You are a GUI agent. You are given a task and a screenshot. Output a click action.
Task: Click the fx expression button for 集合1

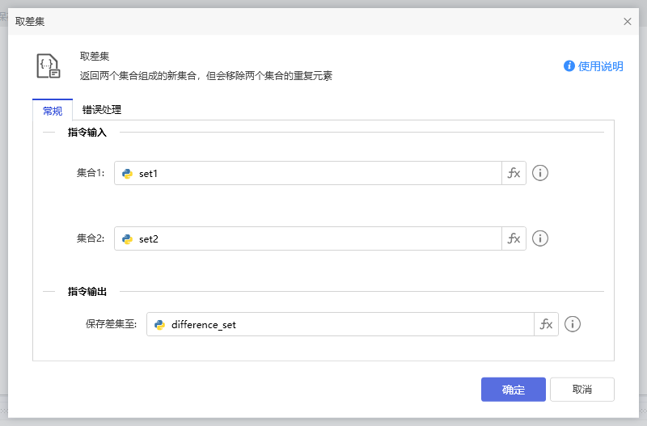514,173
